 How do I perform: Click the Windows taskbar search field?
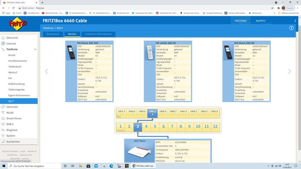[x=35, y=166]
